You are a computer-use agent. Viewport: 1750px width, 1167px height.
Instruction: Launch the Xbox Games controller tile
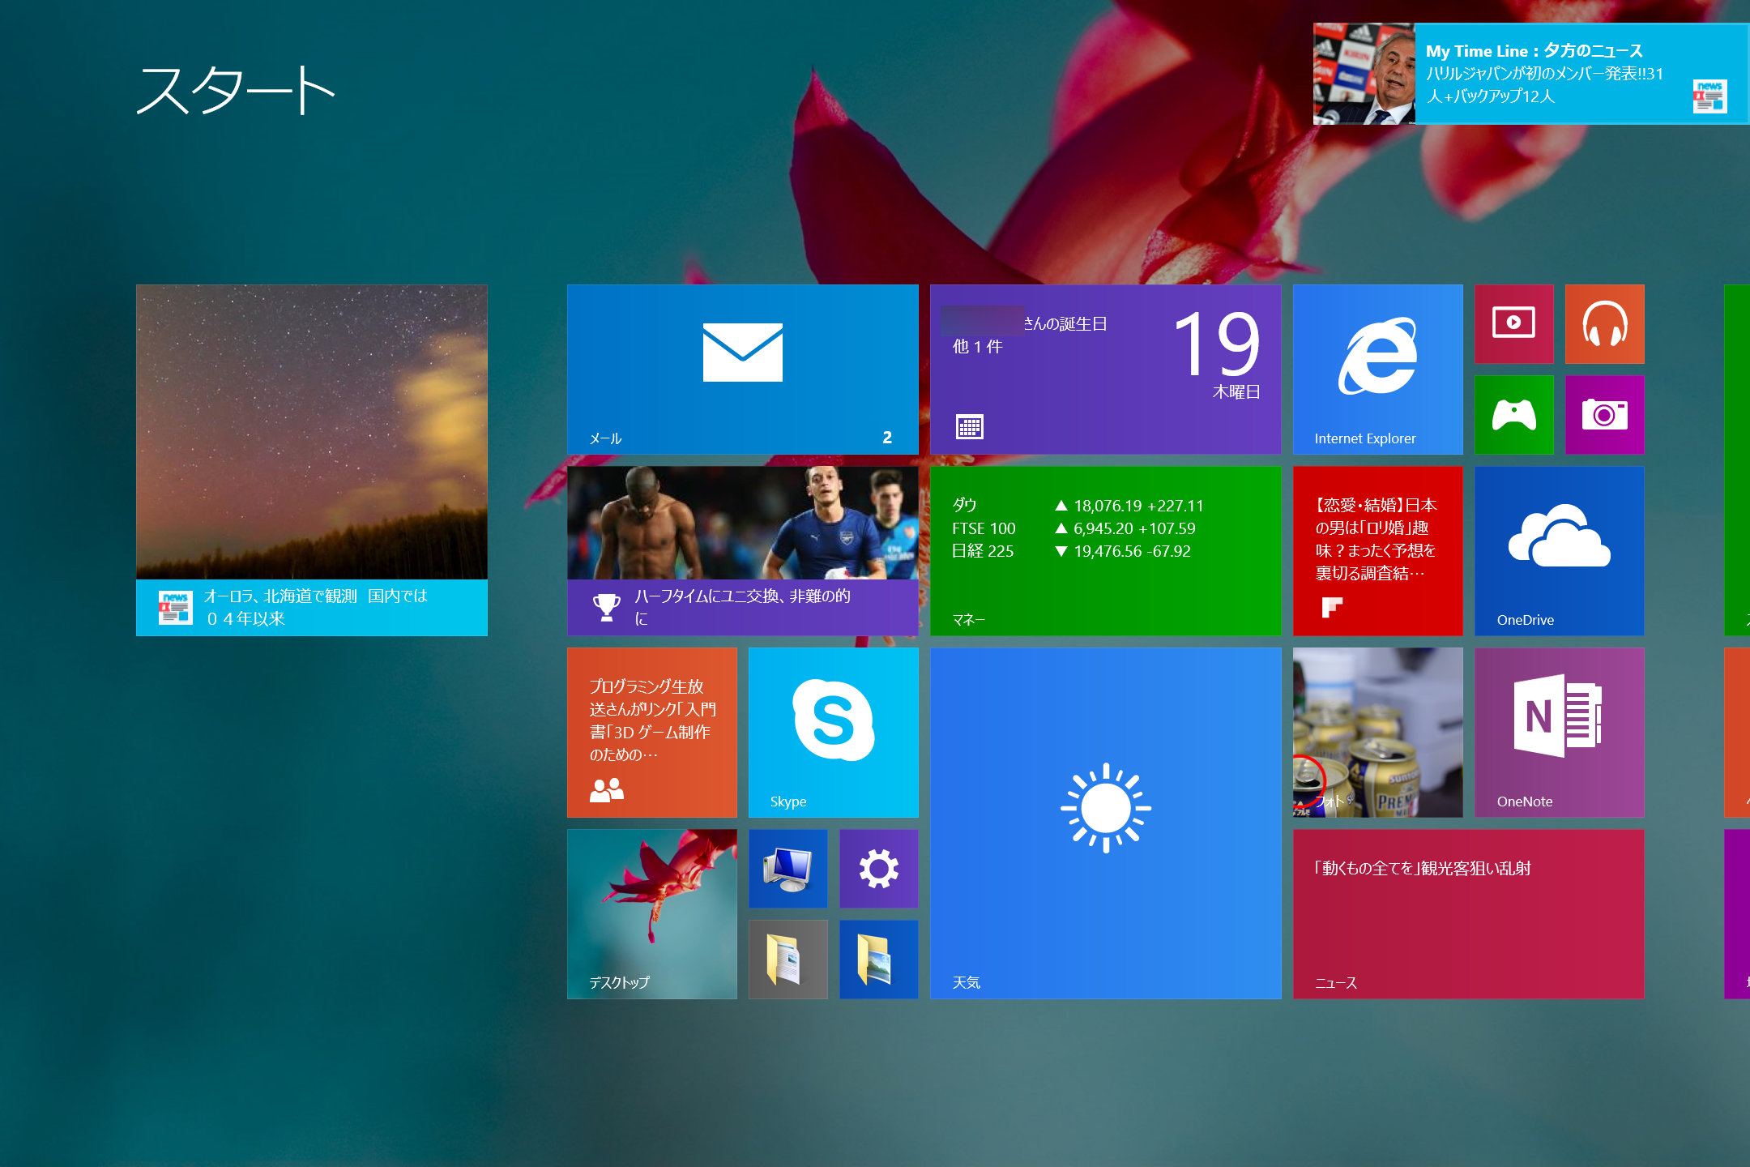pyautogui.click(x=1513, y=414)
